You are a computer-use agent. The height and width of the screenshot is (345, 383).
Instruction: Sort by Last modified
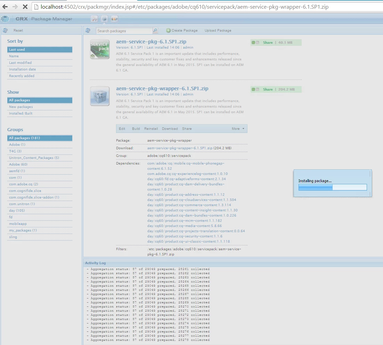pos(40,63)
